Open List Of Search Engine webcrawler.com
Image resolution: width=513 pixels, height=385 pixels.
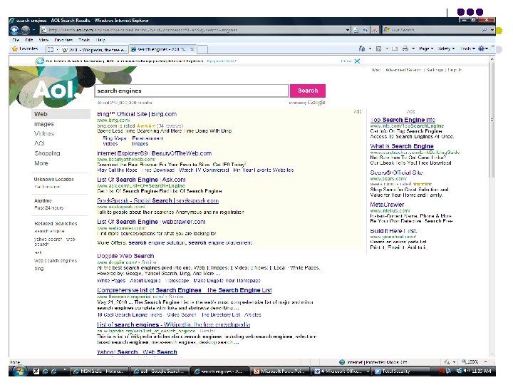tap(151, 222)
